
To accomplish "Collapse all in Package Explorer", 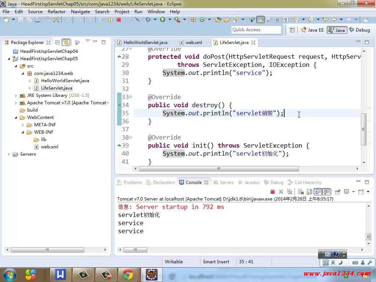I will [58, 43].
